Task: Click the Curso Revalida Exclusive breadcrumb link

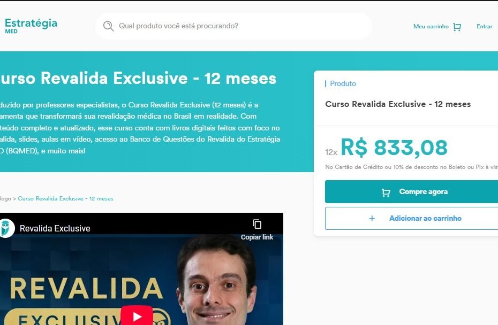Action: coord(65,198)
